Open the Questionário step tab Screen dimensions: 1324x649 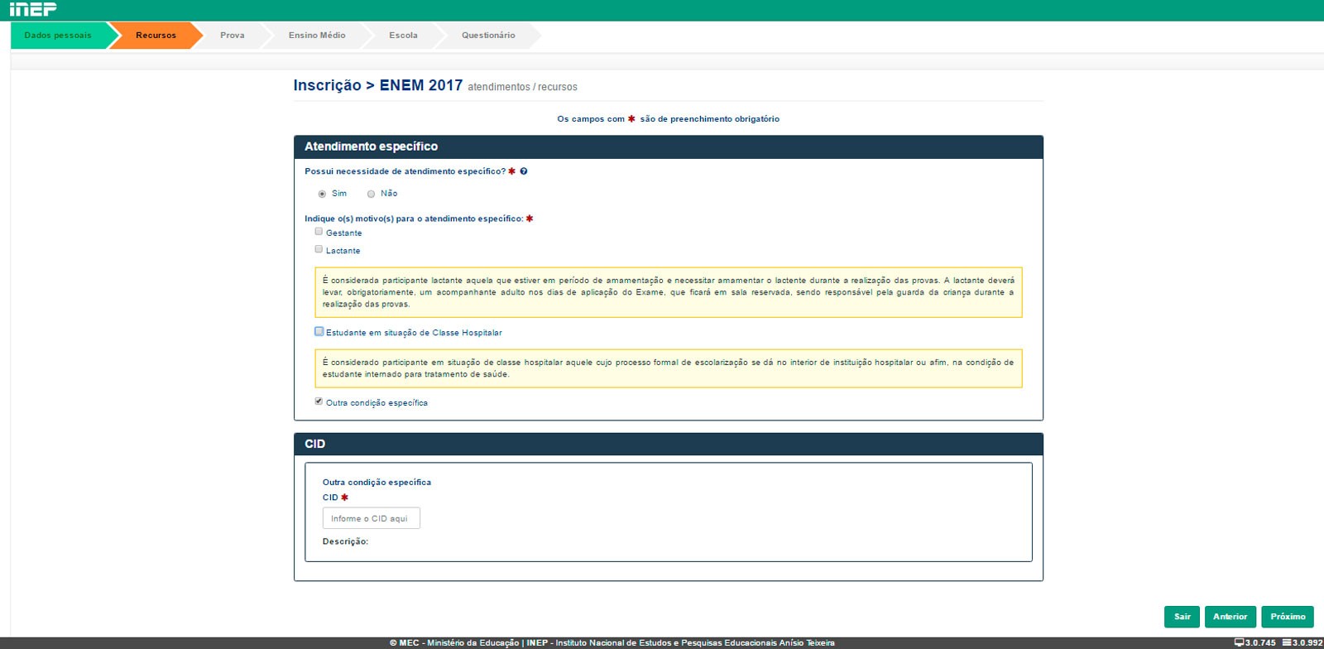click(488, 36)
